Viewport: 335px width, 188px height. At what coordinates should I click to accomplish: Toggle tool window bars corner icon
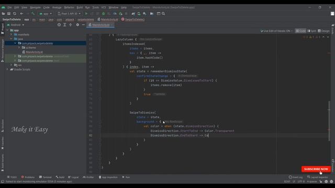tap(2, 182)
